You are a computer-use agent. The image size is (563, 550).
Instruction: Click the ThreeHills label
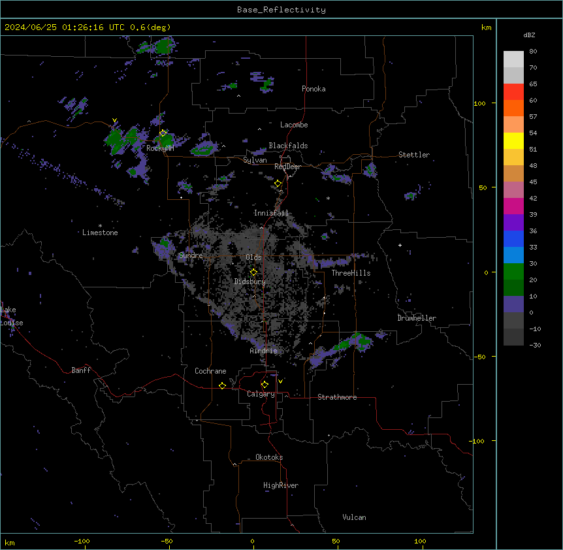pos(351,273)
